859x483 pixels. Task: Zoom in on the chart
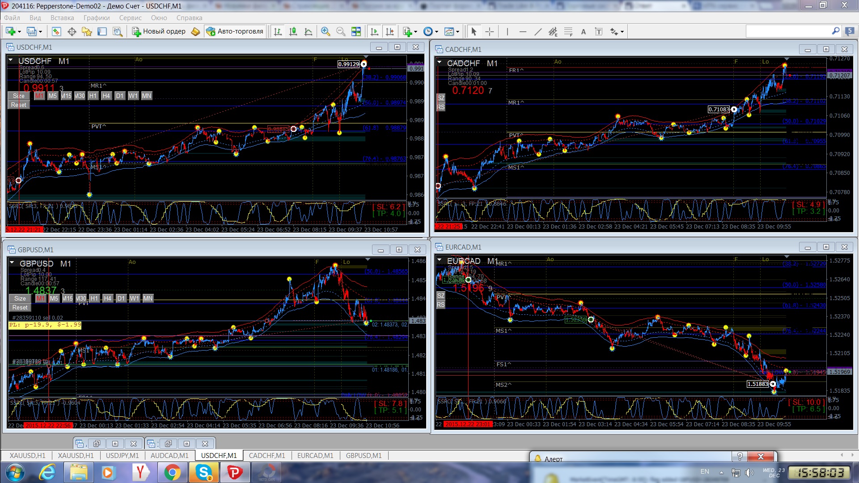(x=326, y=31)
